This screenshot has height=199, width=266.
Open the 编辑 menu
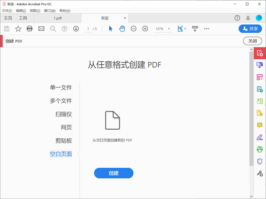(x=21, y=11)
